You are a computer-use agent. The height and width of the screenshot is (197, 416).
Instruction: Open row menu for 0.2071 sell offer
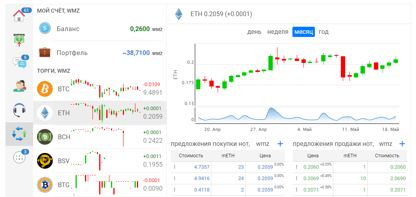coord(297,190)
